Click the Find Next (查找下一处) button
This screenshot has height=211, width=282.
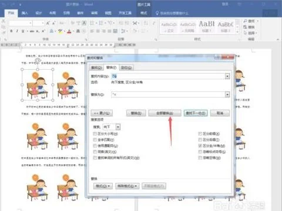point(196,113)
